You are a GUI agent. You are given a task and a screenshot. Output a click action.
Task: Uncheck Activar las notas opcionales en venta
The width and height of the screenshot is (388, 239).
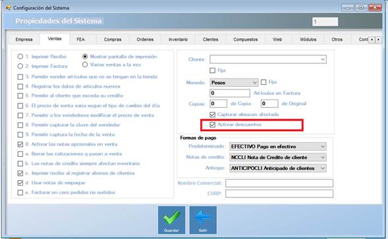[20, 144]
